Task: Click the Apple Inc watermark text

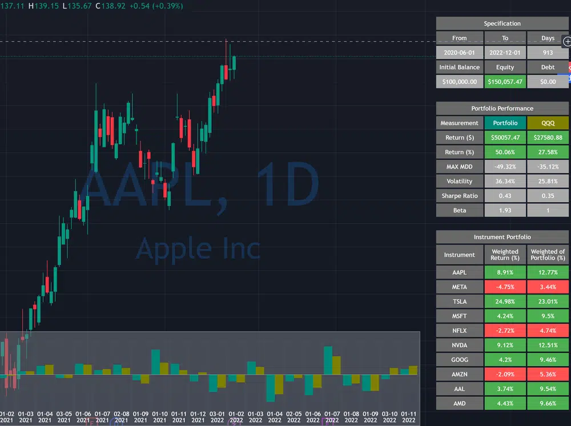Action: click(x=198, y=249)
